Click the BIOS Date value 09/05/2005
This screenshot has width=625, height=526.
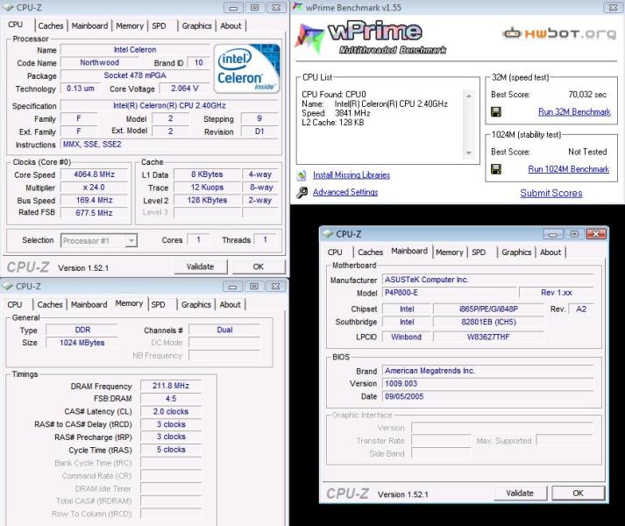(488, 396)
